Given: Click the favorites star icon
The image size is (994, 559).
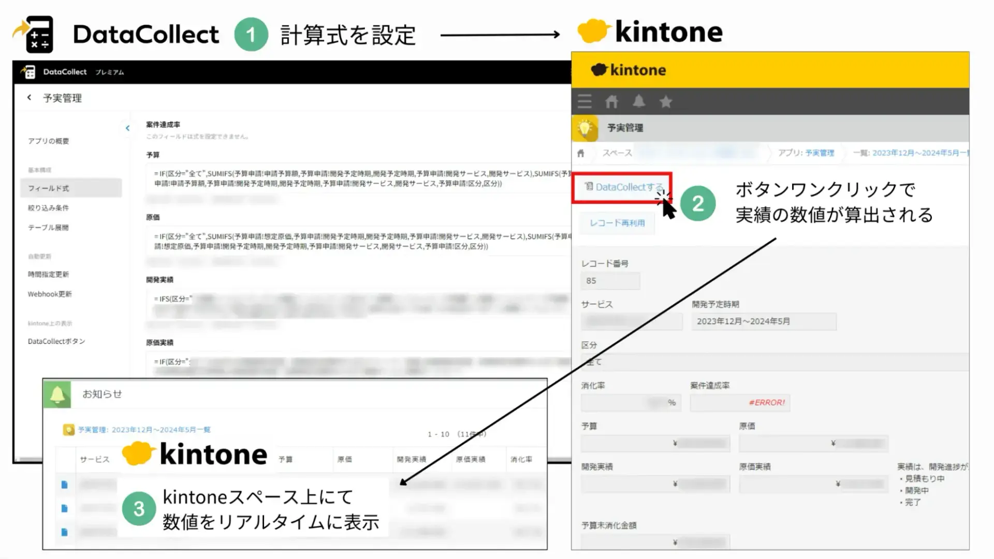Looking at the screenshot, I should (x=666, y=102).
